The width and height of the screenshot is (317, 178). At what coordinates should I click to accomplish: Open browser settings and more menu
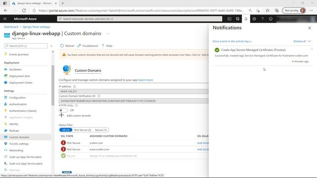tap(311, 10)
